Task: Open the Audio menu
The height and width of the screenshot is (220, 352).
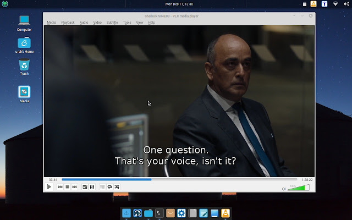Action: click(x=84, y=23)
